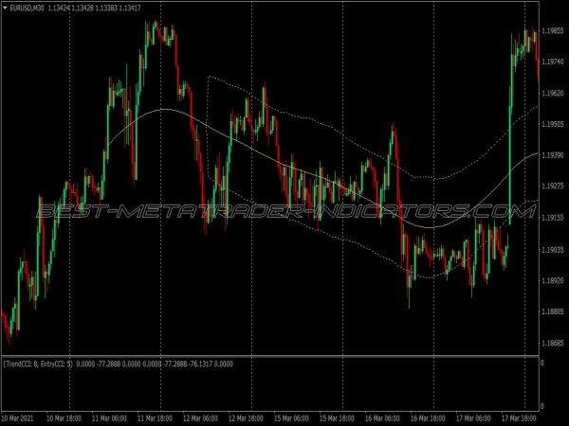This screenshot has height=426, width=569.
Task: Click the 1.19275 price scale value
Action: [x=553, y=186]
